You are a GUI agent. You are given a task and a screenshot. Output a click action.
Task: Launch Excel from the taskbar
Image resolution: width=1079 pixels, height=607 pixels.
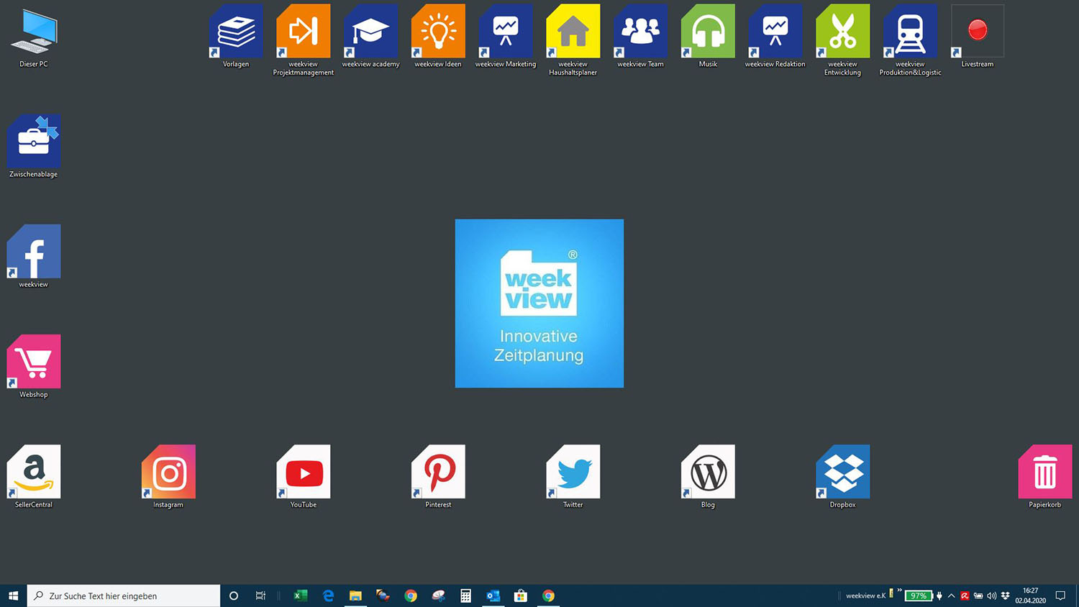301,595
